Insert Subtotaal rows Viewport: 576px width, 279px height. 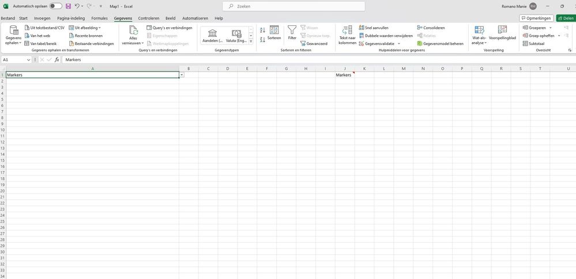click(533, 44)
